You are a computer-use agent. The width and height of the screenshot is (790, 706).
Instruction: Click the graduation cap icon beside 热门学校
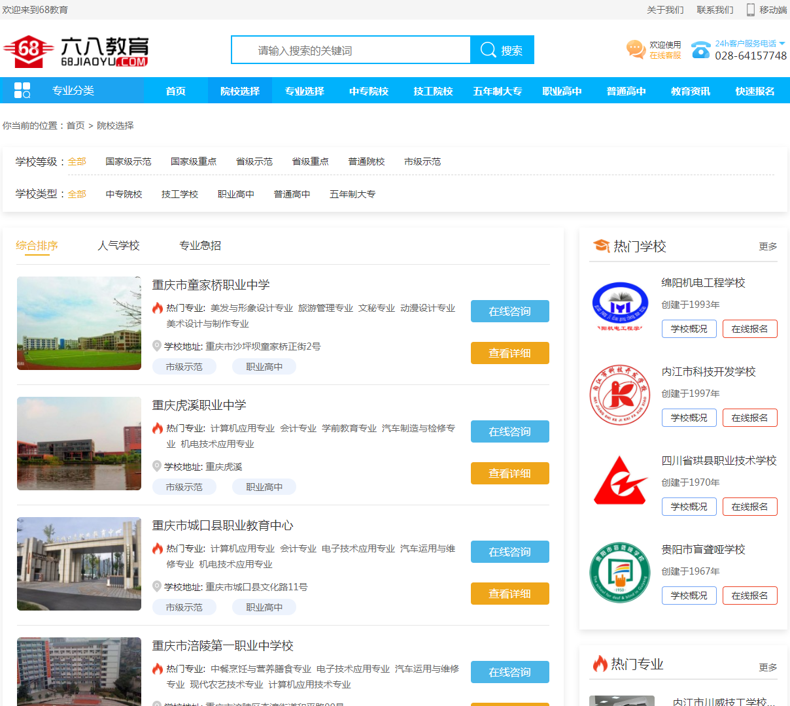(x=601, y=246)
